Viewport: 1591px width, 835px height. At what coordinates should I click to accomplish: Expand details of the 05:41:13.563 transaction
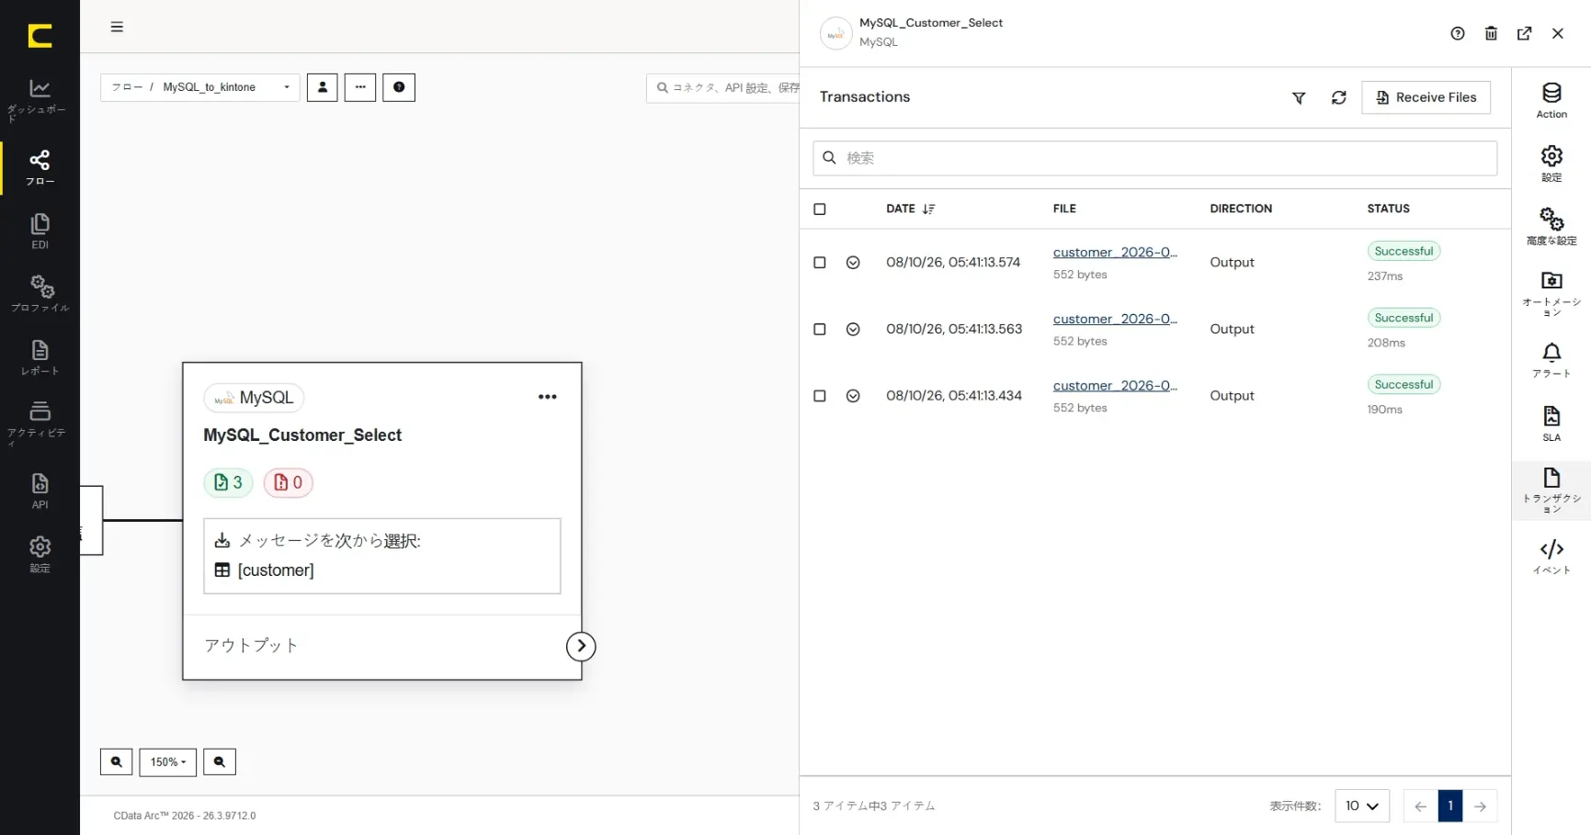(853, 329)
